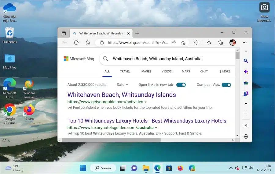Screen dimensions: 275x174
Task: Open the MORE search categories menu
Action: pyautogui.click(x=225, y=71)
